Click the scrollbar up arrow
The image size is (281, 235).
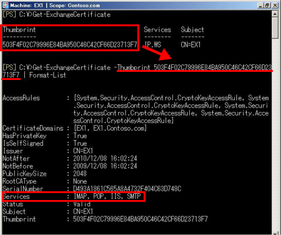(275, 14)
